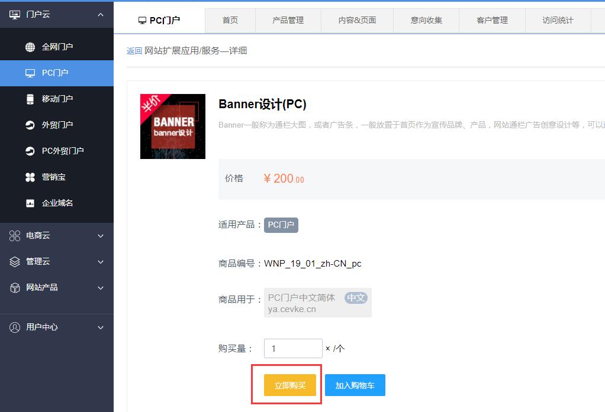Image resolution: width=605 pixels, height=412 pixels.
Task: Click the monitor icon beside PC门户 in sidebar
Action: tap(30, 73)
